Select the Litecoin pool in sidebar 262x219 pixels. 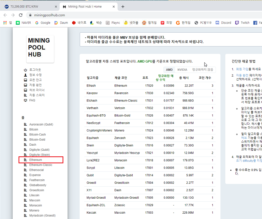tap(34, 195)
